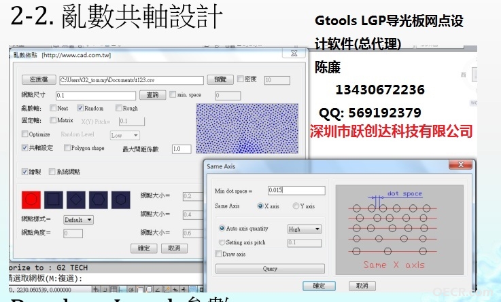The height and width of the screenshot is (302, 501).
Task: Click the Query button in Same Axis
Action: pyautogui.click(x=270, y=269)
